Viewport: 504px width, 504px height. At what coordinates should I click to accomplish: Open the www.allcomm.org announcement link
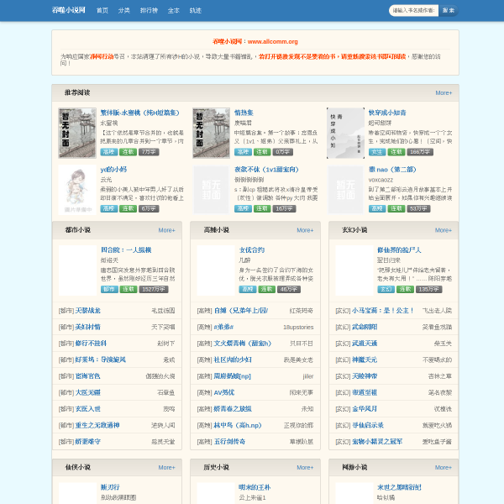click(x=272, y=41)
